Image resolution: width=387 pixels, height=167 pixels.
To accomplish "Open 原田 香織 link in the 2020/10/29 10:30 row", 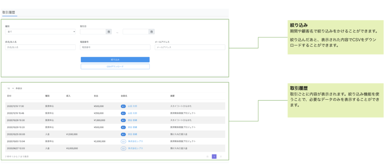I will (x=132, y=120).
